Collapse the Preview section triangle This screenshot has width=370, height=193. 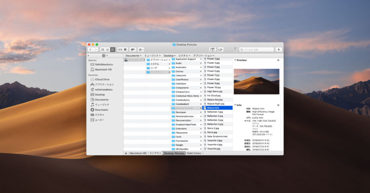click(235, 60)
